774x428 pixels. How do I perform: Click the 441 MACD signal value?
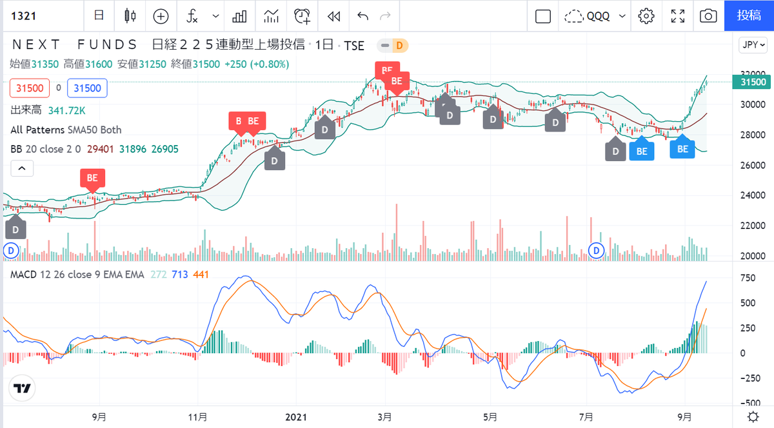click(201, 275)
